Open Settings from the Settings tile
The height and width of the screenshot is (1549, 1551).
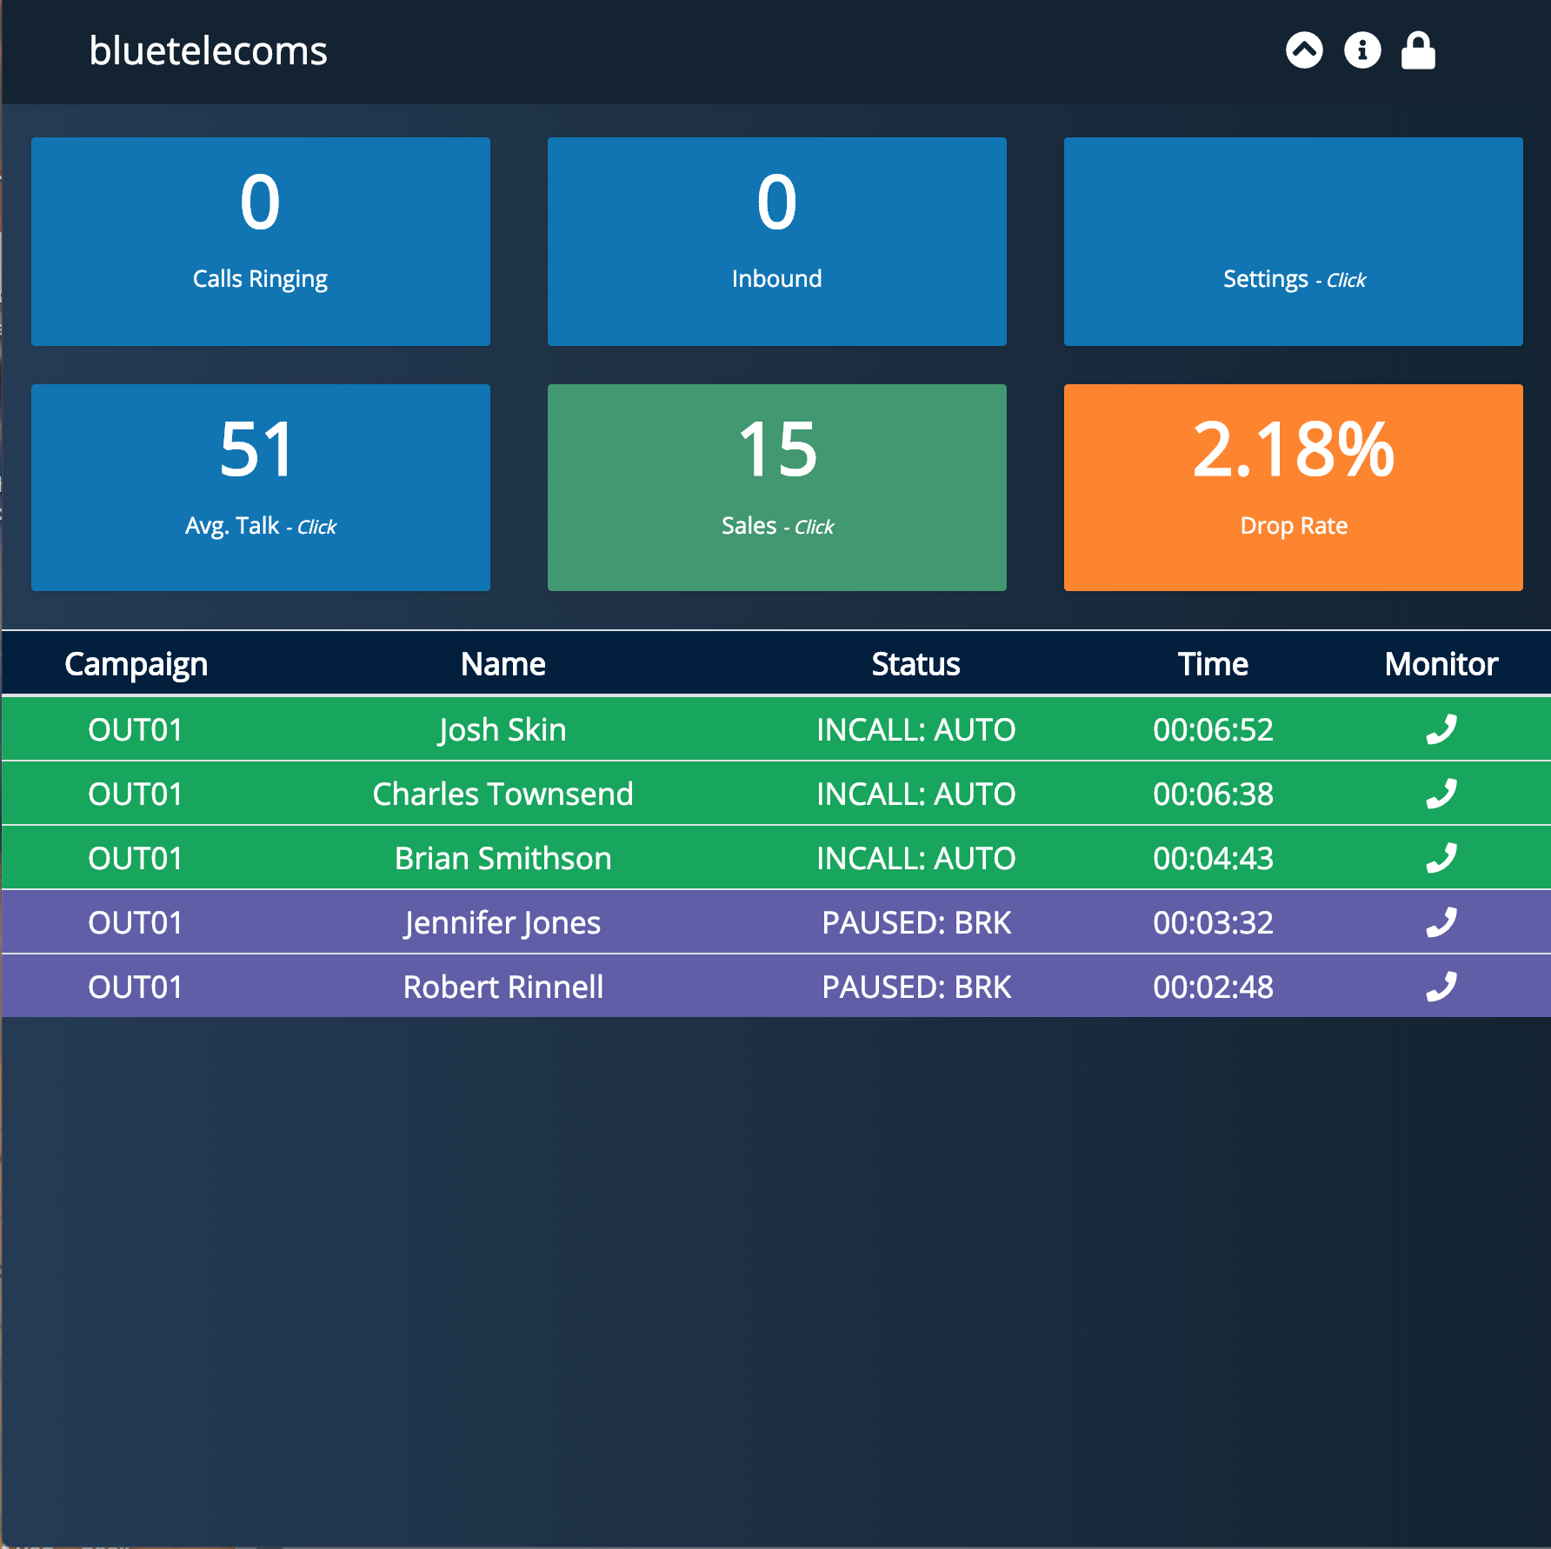pos(1294,241)
